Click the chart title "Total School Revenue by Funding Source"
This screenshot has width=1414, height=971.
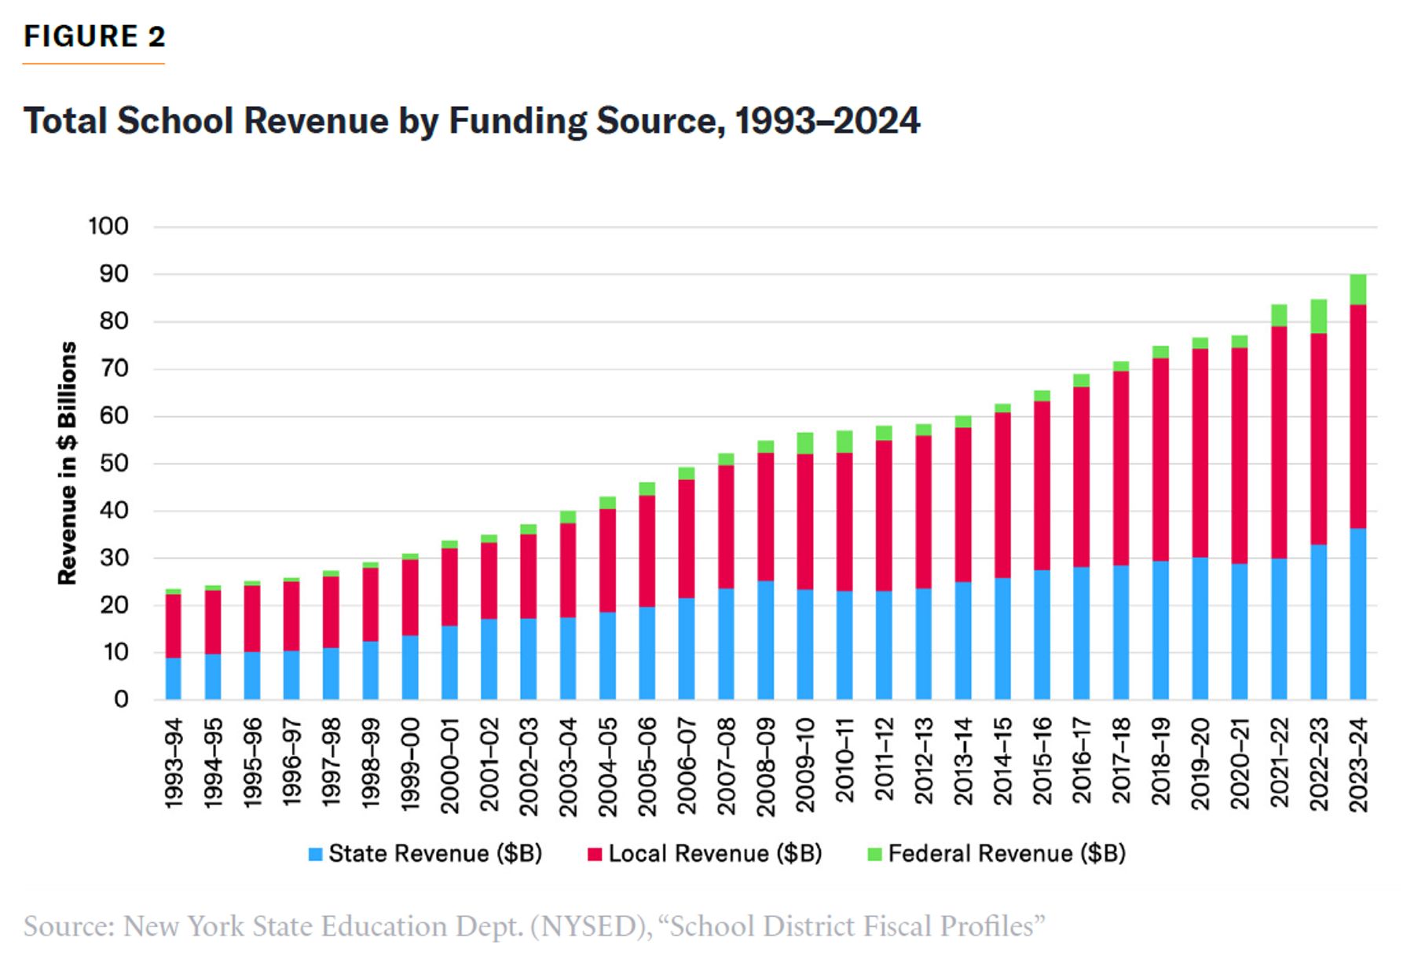point(471,121)
